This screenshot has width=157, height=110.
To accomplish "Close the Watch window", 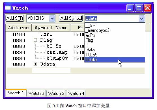I will point(147,8).
